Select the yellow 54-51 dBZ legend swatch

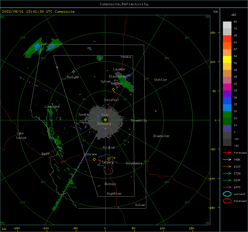click(x=227, y=60)
